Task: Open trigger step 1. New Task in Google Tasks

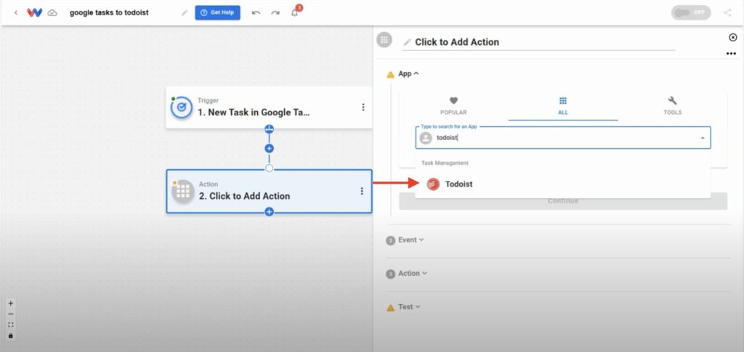Action: point(269,107)
